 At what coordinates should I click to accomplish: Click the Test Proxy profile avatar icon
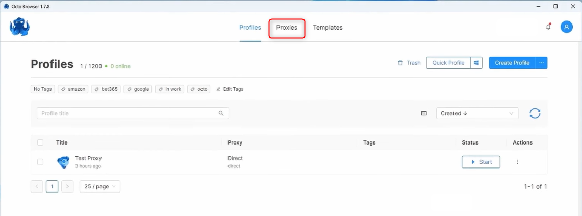coord(63,162)
